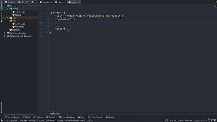The height and width of the screenshot is (122, 217).
Task: Open the Services tool window
Action: pos(111,117)
